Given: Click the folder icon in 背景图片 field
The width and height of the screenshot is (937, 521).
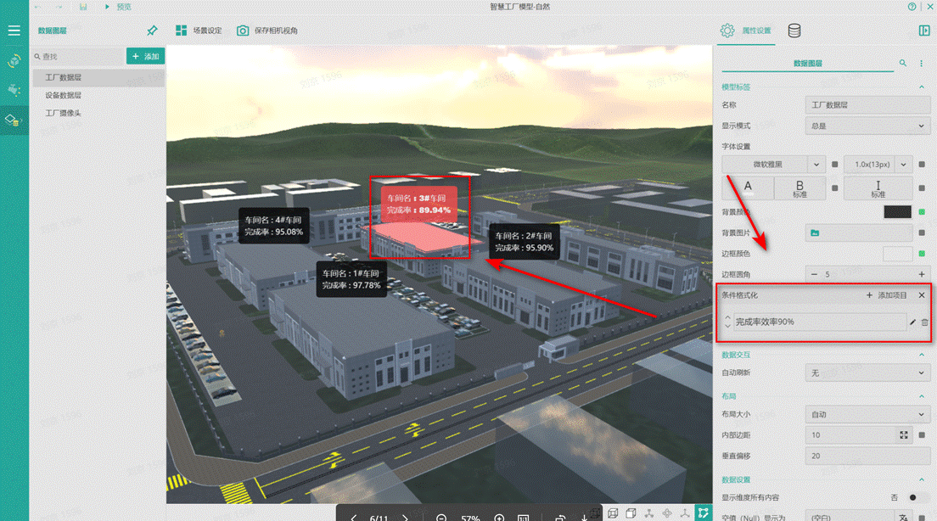Looking at the screenshot, I should pyautogui.click(x=815, y=233).
